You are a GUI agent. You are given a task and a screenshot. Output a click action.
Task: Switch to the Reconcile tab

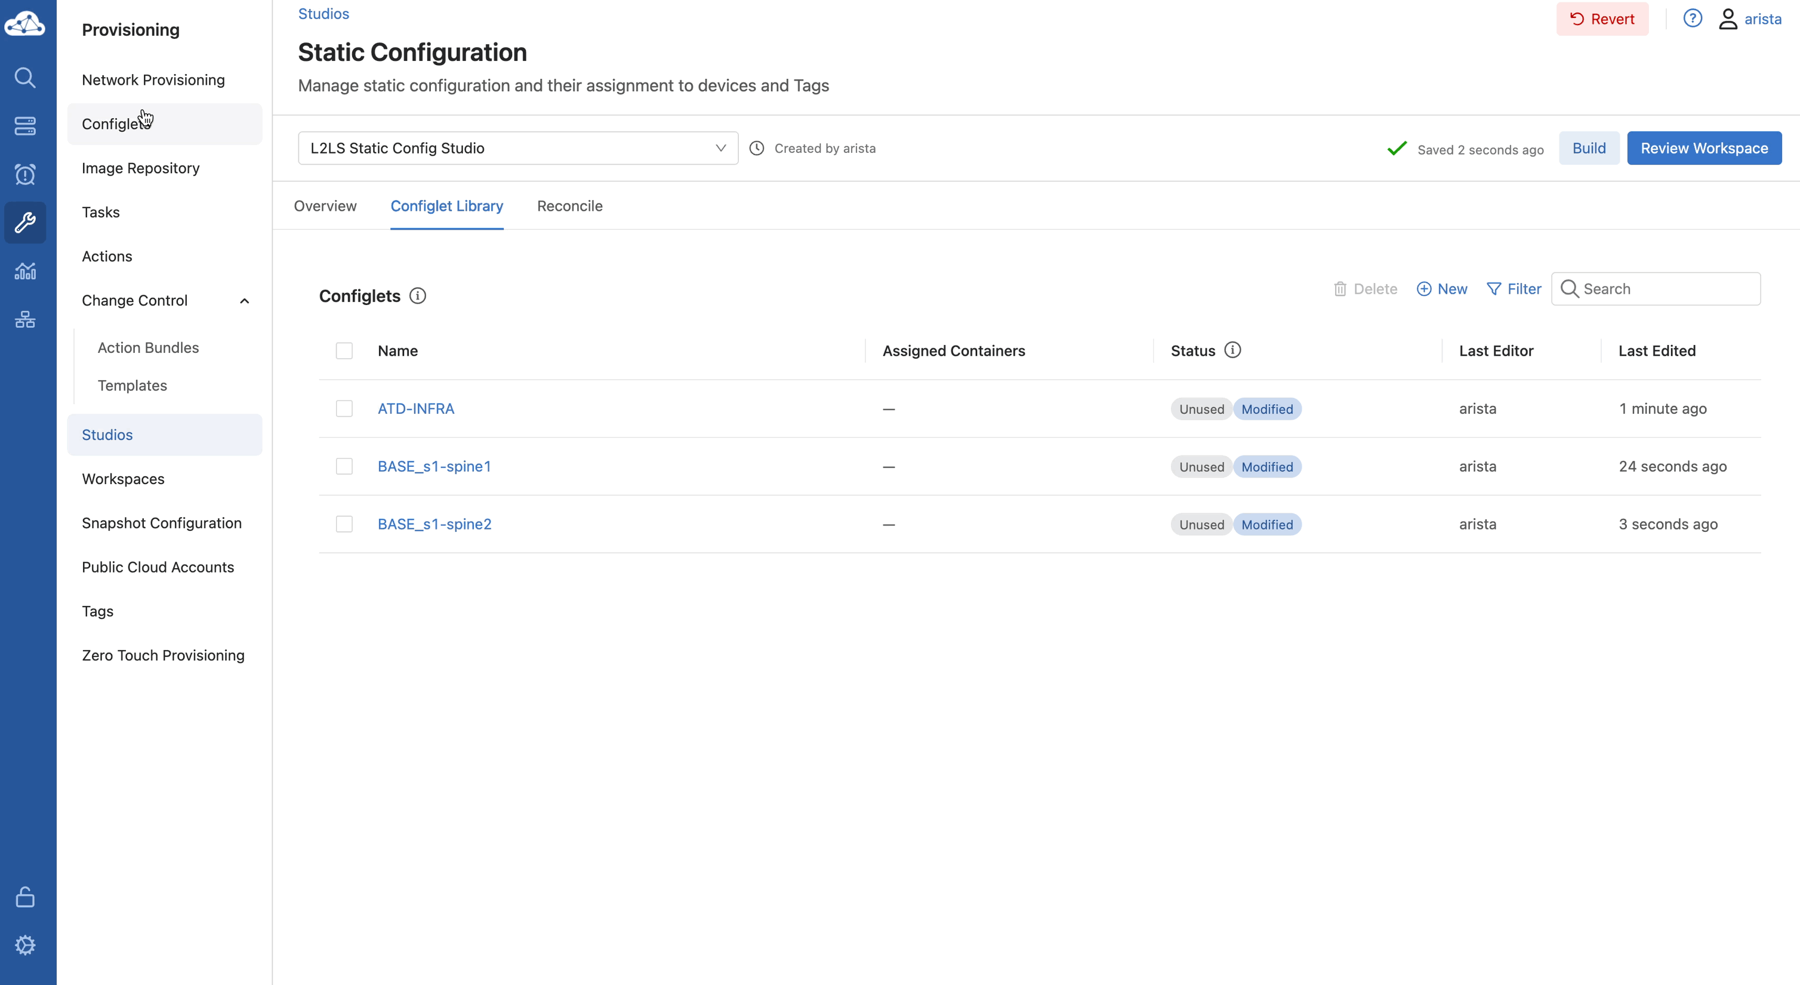[x=569, y=206]
